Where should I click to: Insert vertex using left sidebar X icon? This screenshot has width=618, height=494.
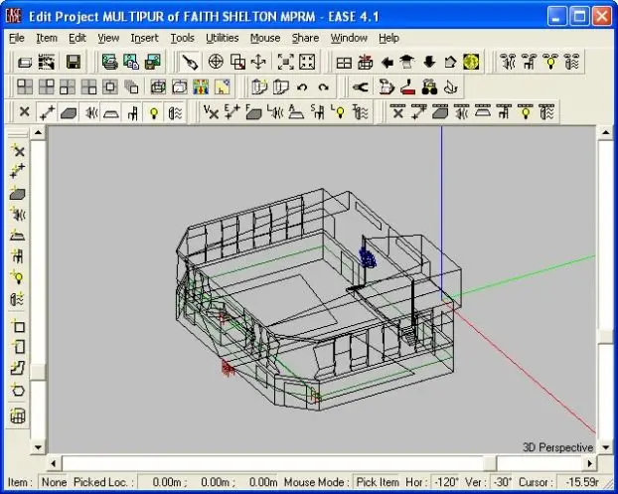click(18, 150)
